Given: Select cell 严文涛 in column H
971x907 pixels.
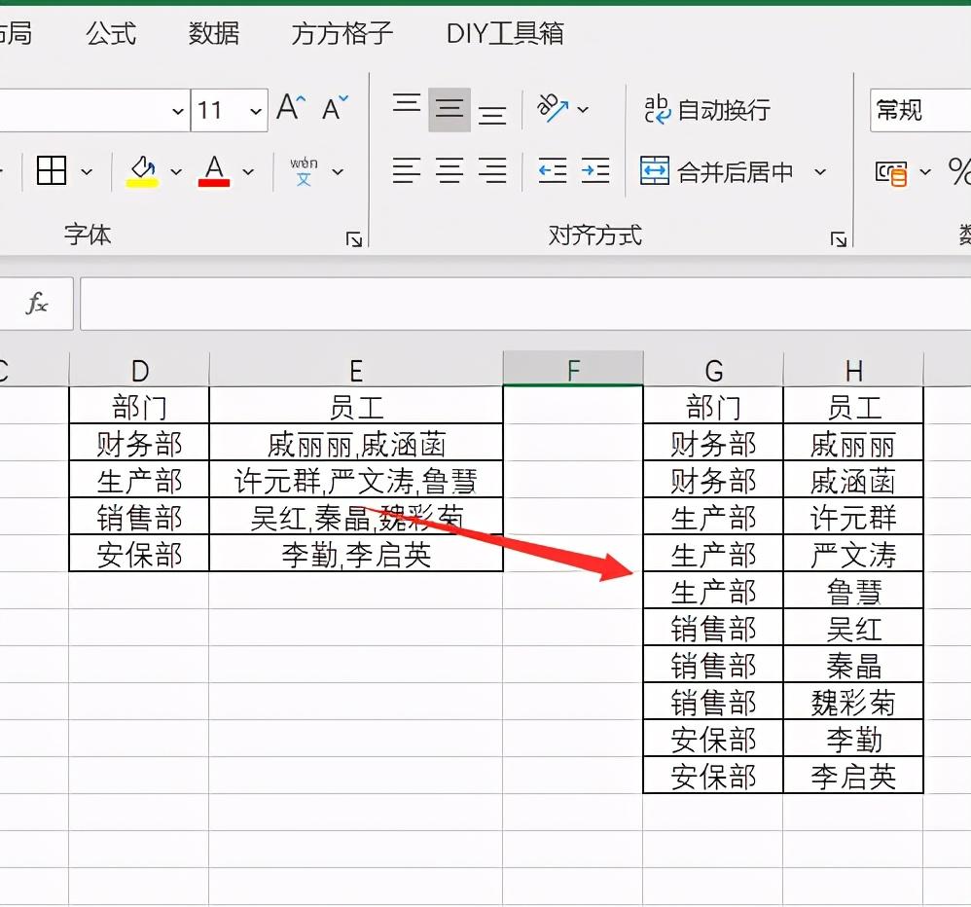Looking at the screenshot, I should pyautogui.click(x=853, y=555).
